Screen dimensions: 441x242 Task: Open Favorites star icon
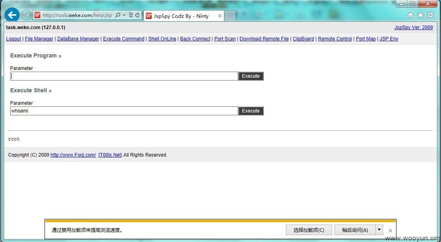coord(420,15)
